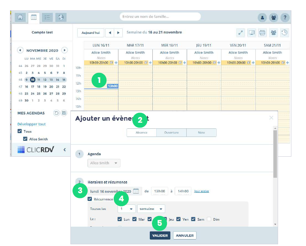Expand calendar to fullscreen

click(x=241, y=32)
